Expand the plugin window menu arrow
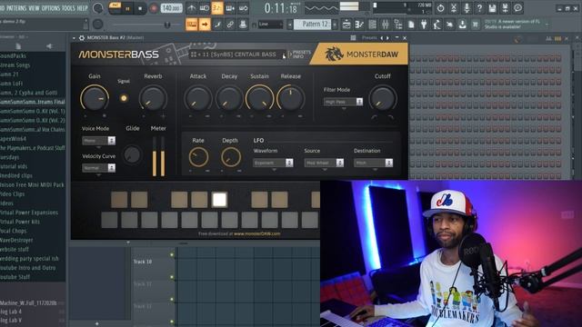The width and height of the screenshot is (582, 327). pos(75,38)
